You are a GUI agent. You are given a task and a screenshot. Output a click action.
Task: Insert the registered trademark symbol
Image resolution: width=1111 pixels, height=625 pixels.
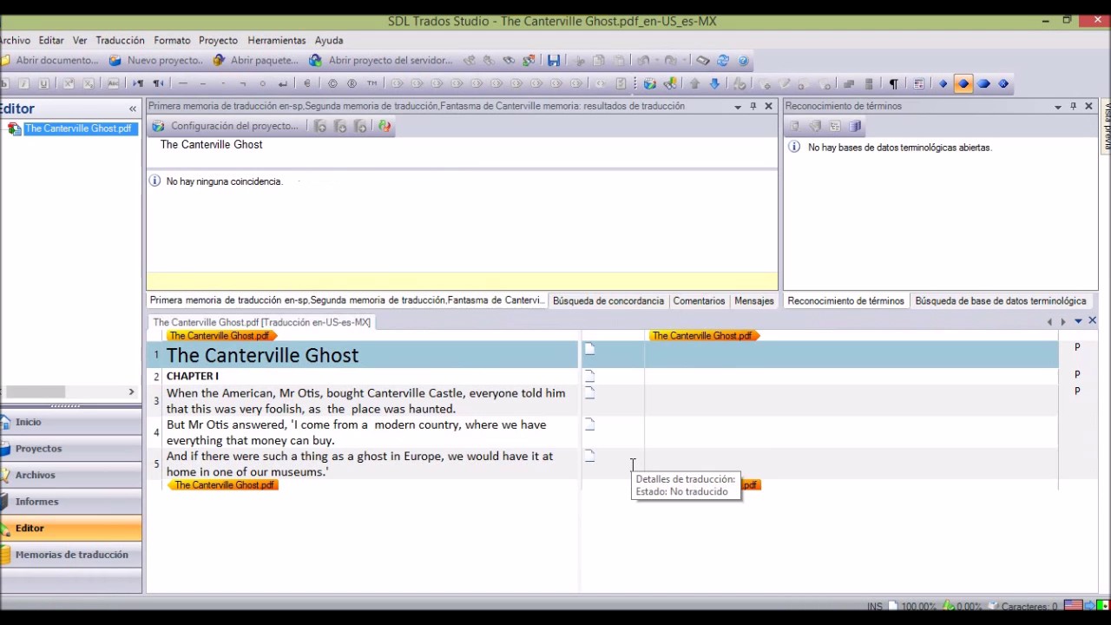pos(352,84)
